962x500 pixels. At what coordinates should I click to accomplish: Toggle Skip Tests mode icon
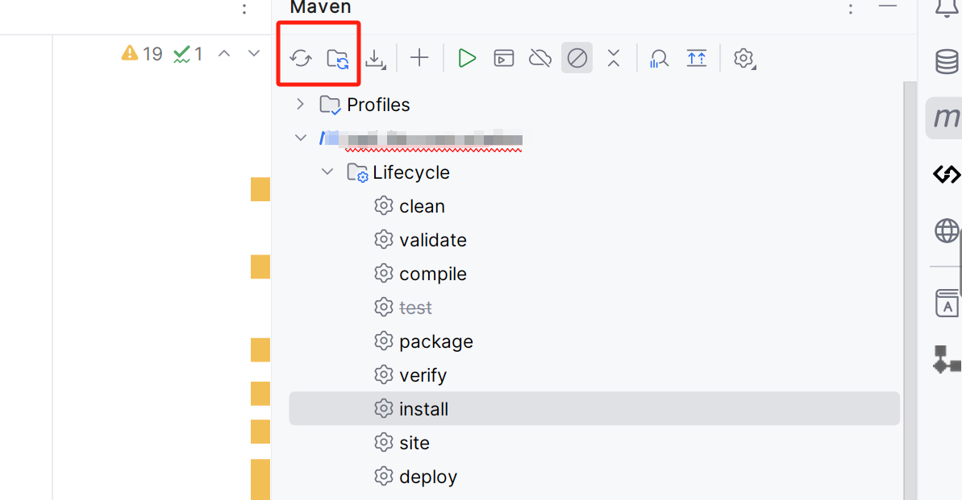pyautogui.click(x=577, y=58)
